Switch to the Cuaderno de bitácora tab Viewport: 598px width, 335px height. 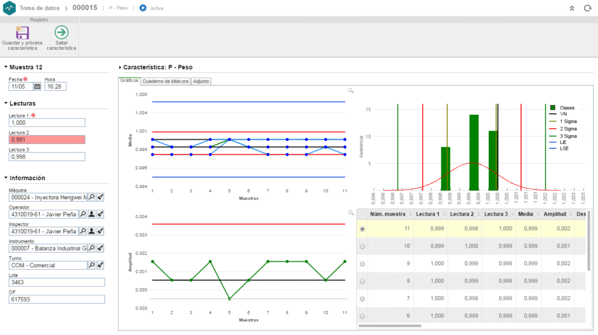tap(165, 81)
